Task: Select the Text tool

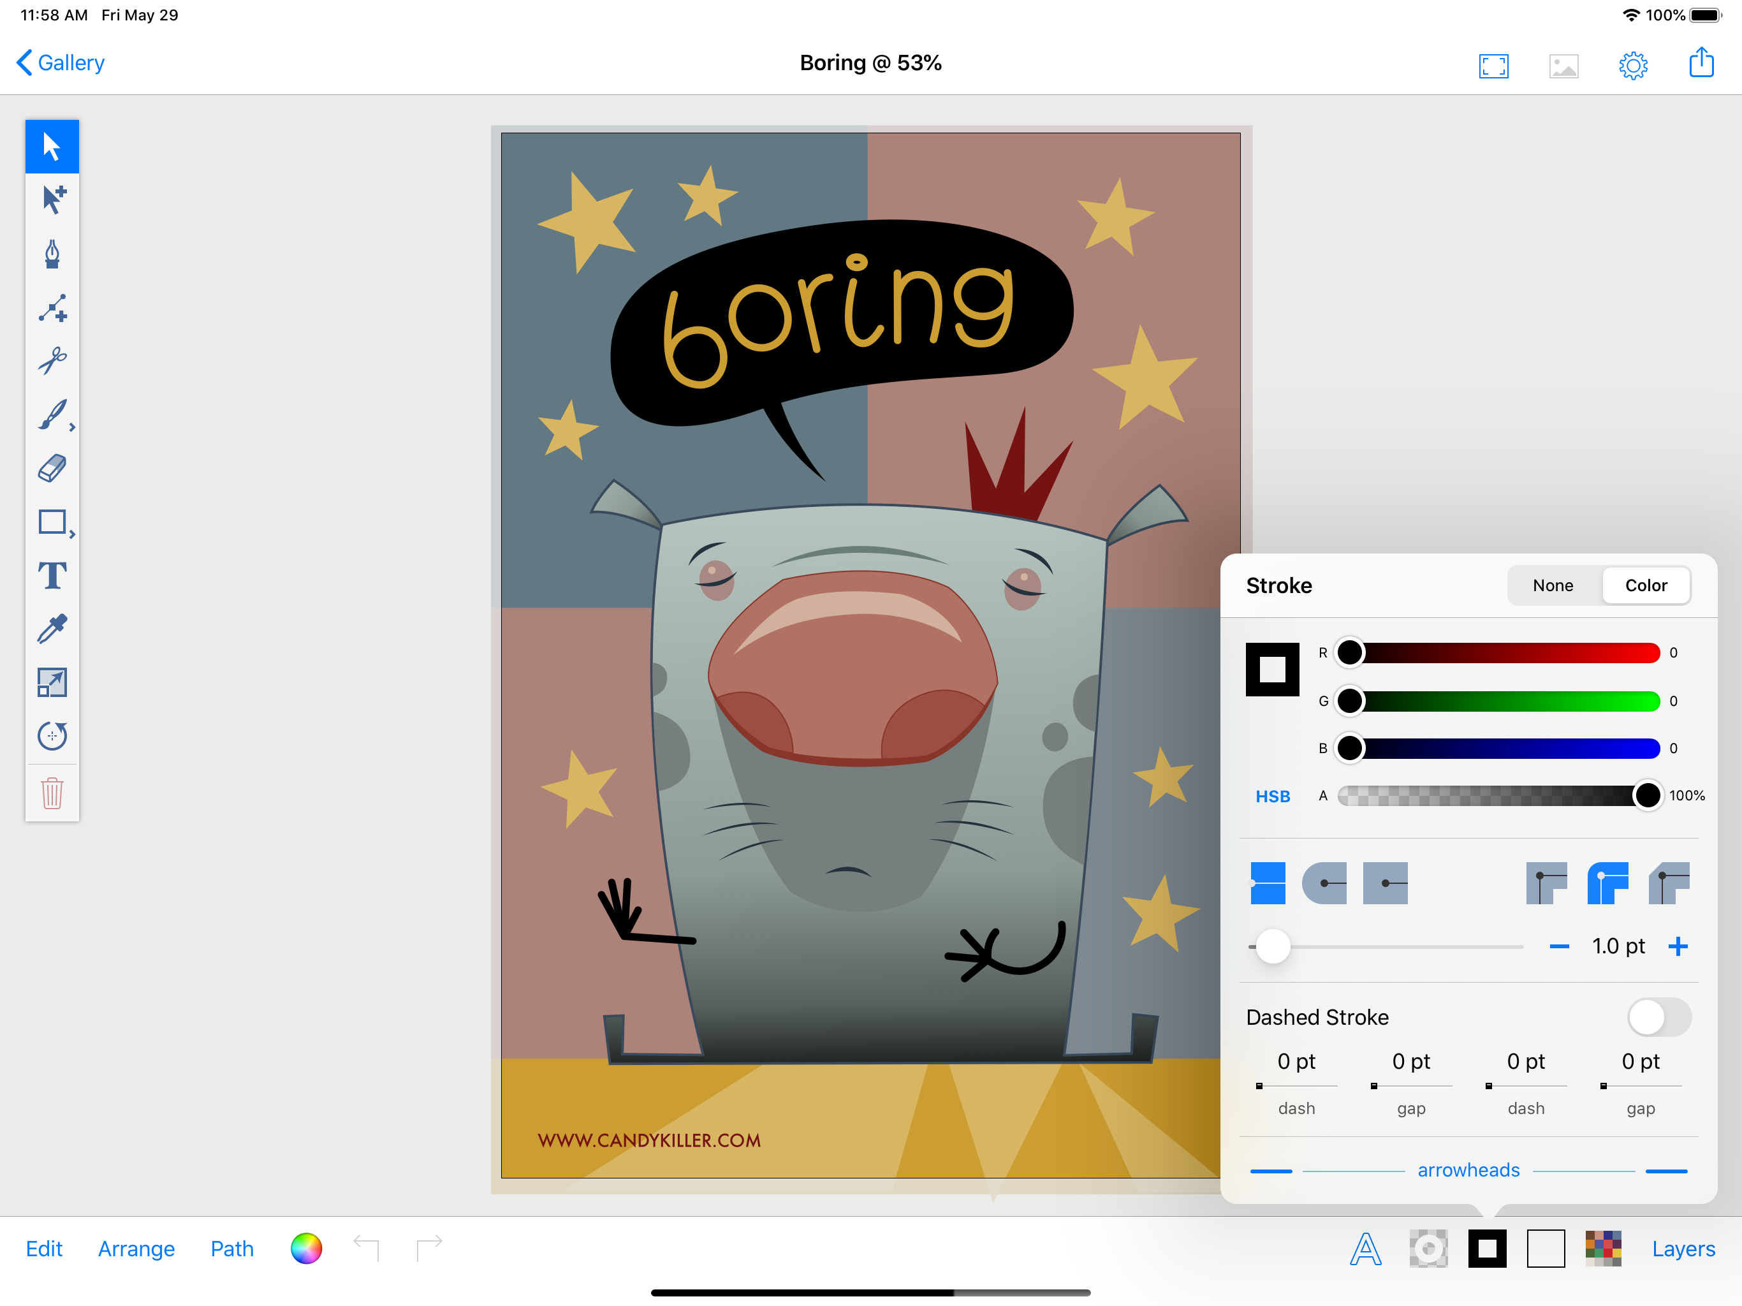Action: click(x=52, y=576)
